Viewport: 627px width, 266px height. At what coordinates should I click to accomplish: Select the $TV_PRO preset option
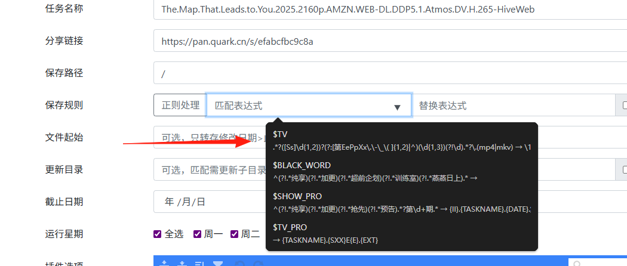[401, 234]
